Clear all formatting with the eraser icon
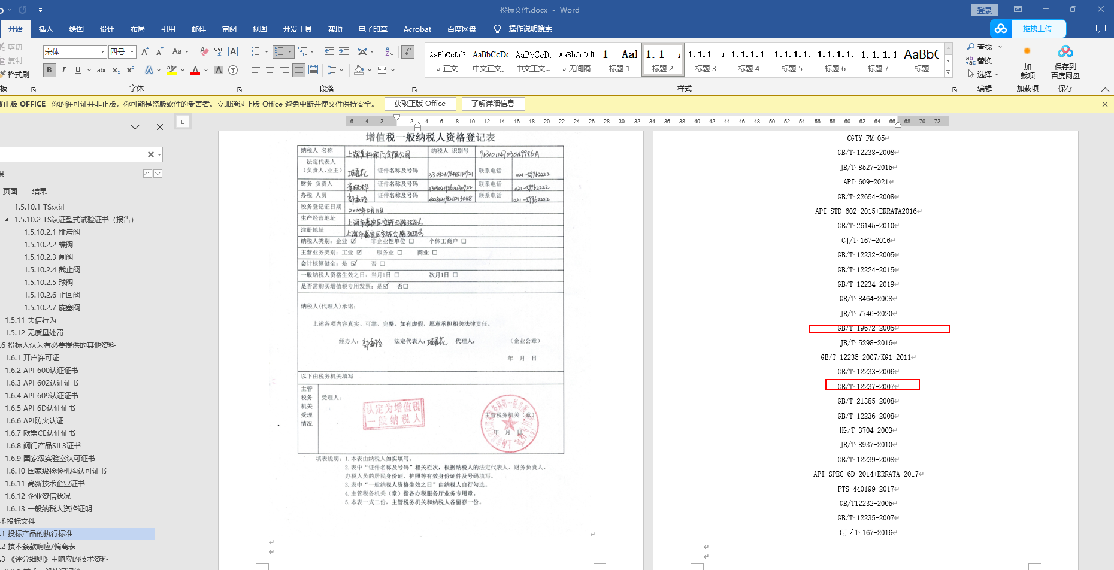The height and width of the screenshot is (570, 1114). point(205,52)
